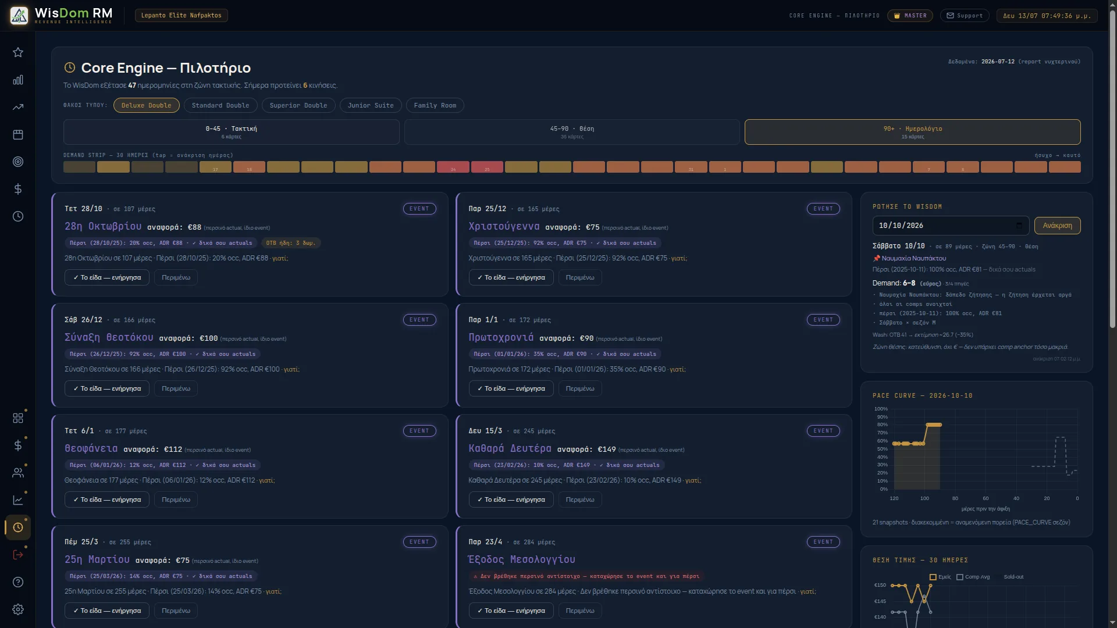Confirm 'Το είδα — ενήργησα' on 28η Οκτωβρίου card
1117x628 pixels.
tap(107, 277)
